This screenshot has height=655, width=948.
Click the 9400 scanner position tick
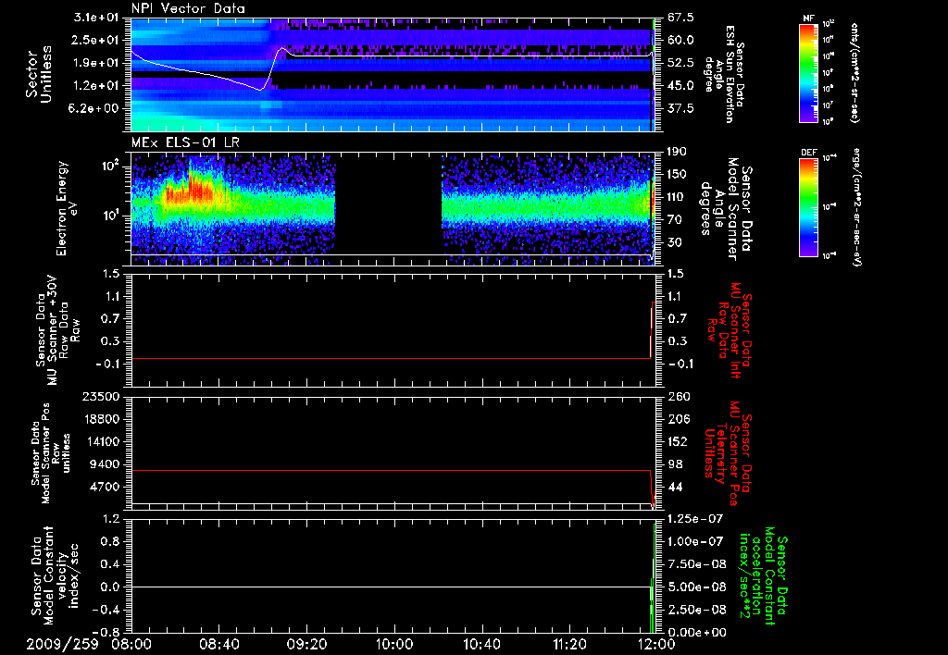pyautogui.click(x=105, y=464)
